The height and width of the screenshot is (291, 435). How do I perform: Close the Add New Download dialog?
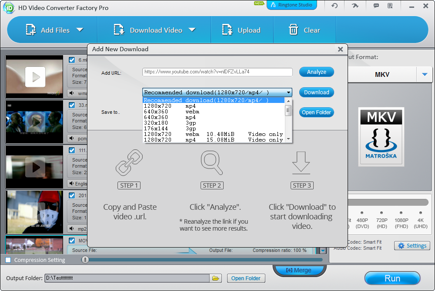[x=341, y=49]
